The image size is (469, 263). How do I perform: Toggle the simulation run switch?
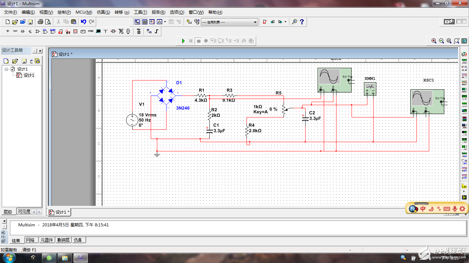pos(449,22)
